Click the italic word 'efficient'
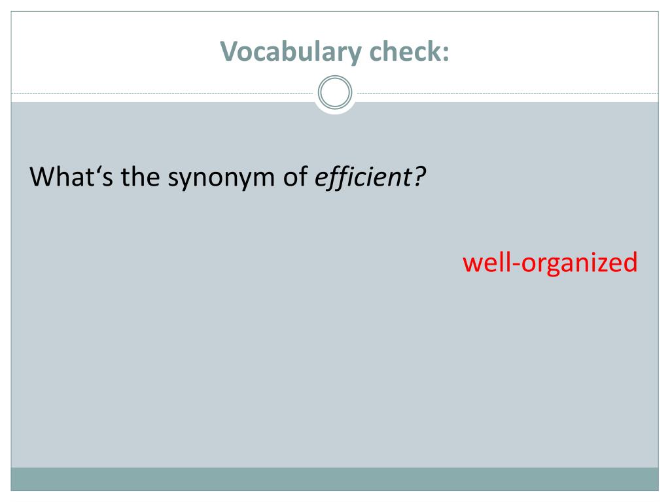670x502 pixels. 363,177
